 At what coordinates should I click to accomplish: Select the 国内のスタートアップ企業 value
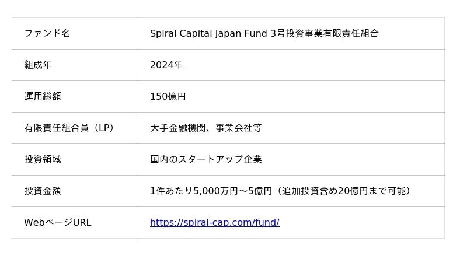(206, 159)
